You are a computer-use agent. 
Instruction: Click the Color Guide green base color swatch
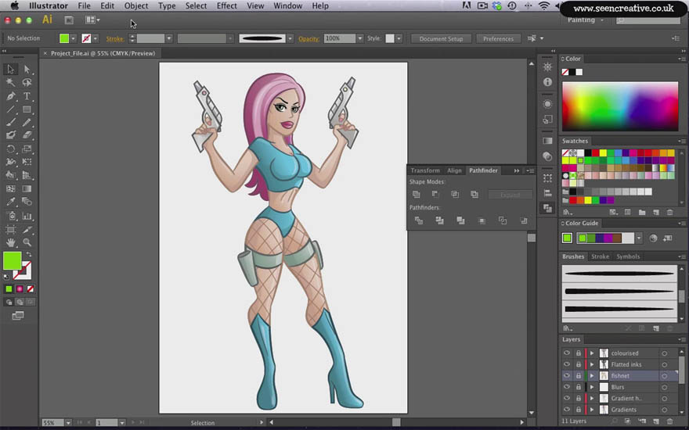pos(567,238)
